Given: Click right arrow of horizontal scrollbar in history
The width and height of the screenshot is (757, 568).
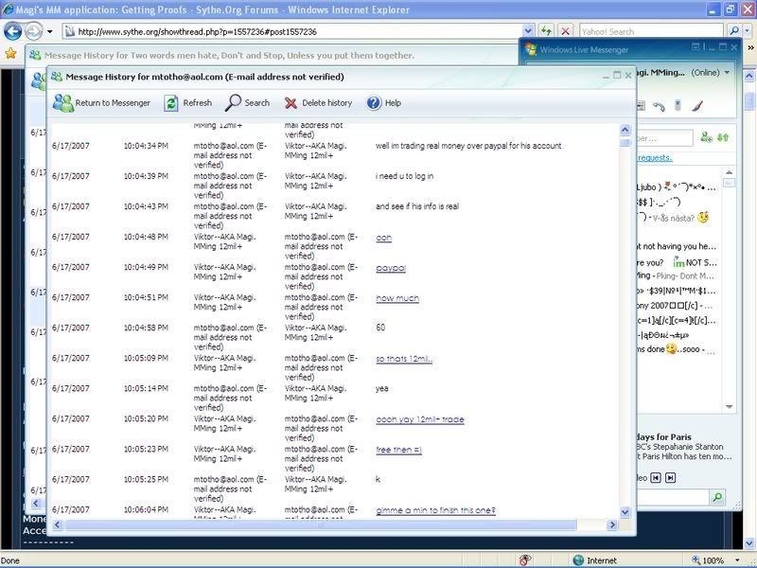Looking at the screenshot, I should click(x=612, y=524).
